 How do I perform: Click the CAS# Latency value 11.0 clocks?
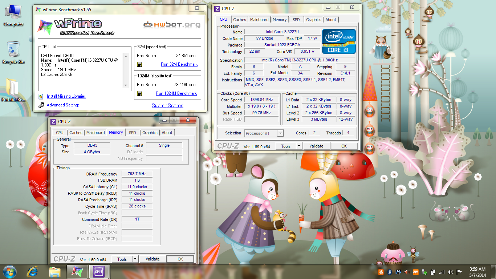click(x=137, y=187)
